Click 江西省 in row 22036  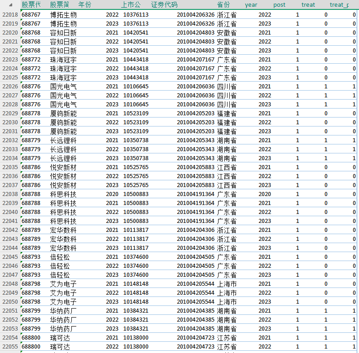click(x=227, y=176)
